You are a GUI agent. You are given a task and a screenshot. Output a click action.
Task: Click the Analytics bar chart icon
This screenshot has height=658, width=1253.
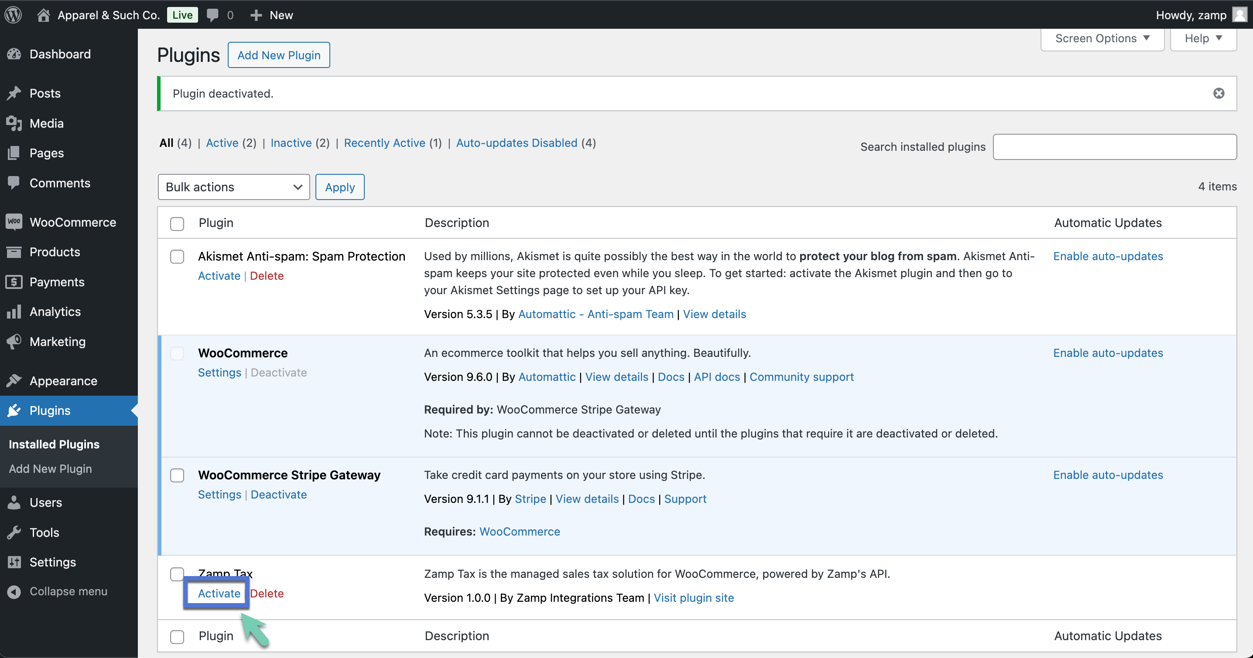pos(14,311)
